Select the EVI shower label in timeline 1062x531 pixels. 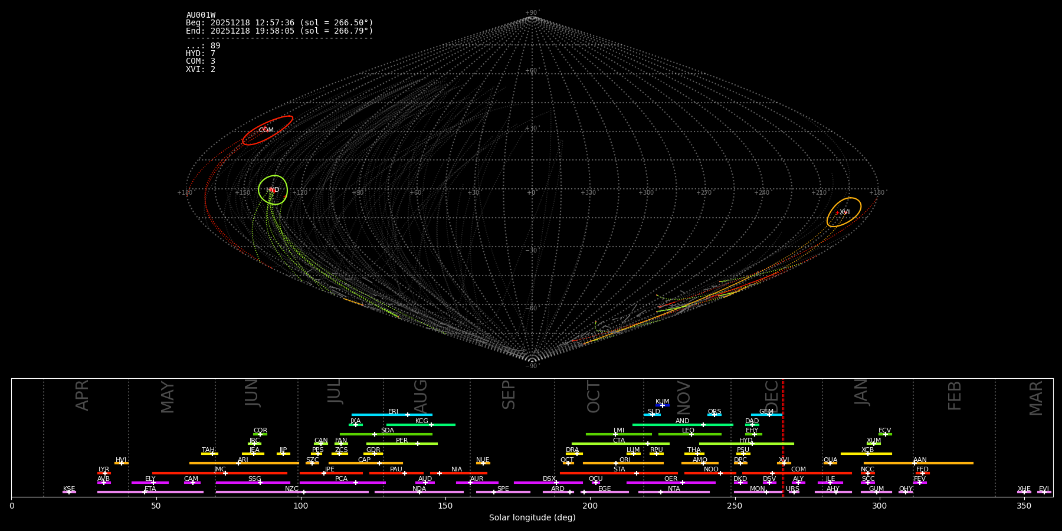(1044, 489)
